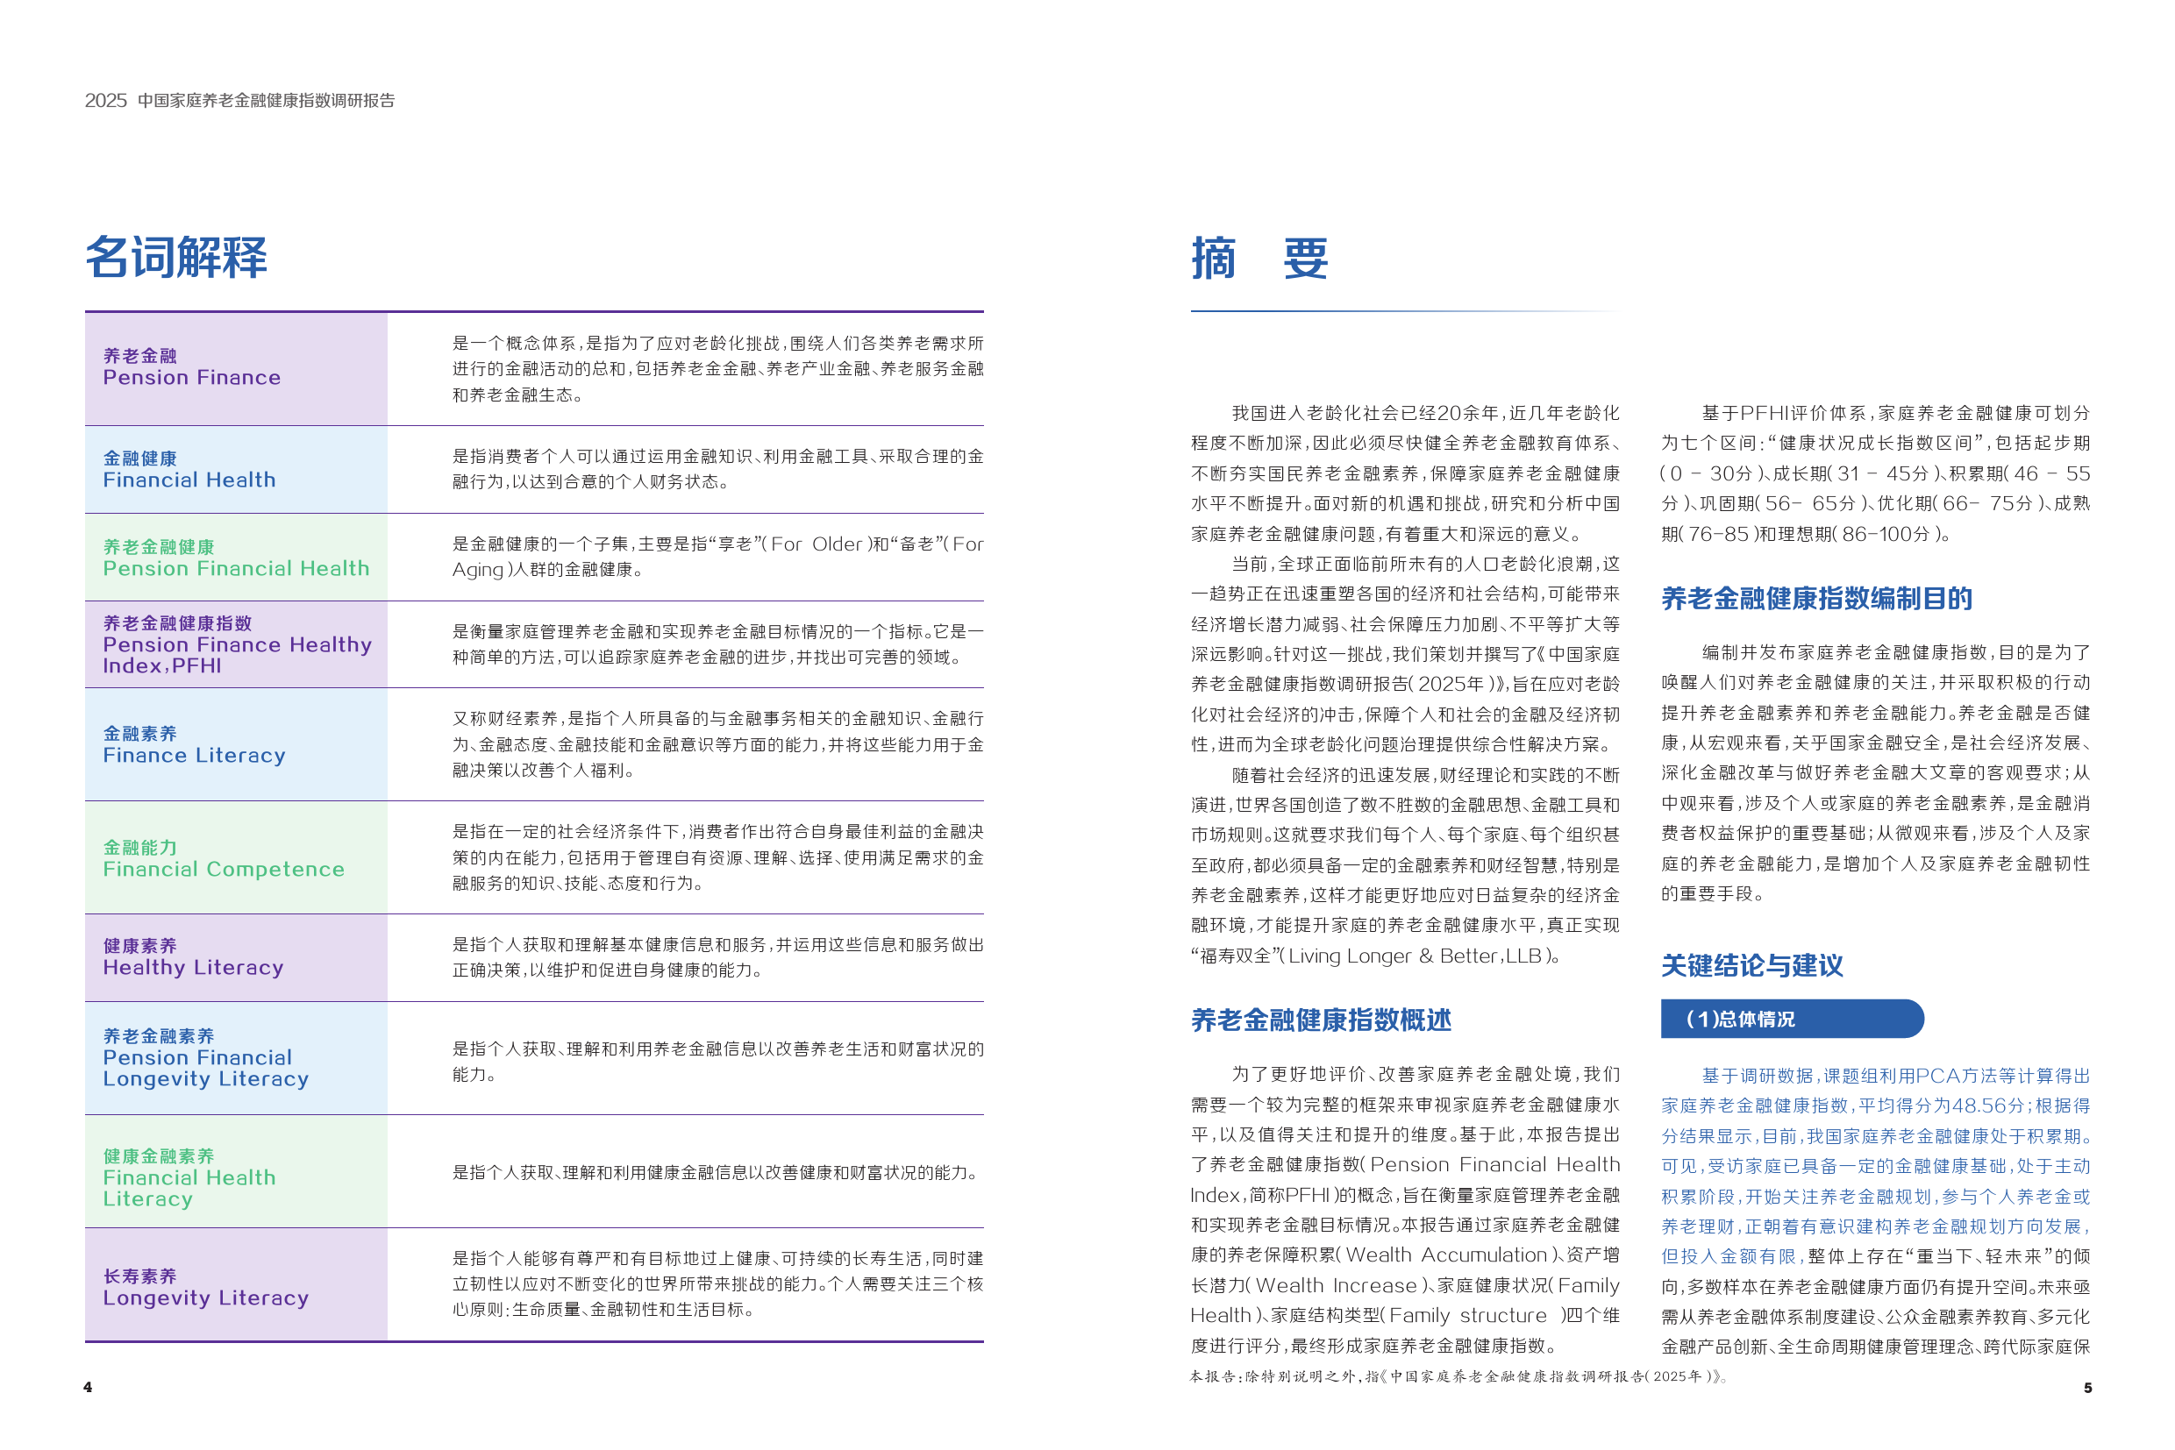Screen dimensions: 2175x1450
Task: Select the term Pension Finance
Action: [191, 377]
